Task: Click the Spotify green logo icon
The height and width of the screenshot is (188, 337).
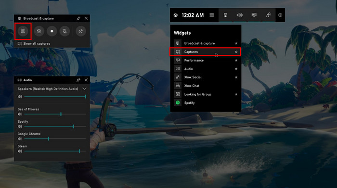Action: (x=178, y=103)
